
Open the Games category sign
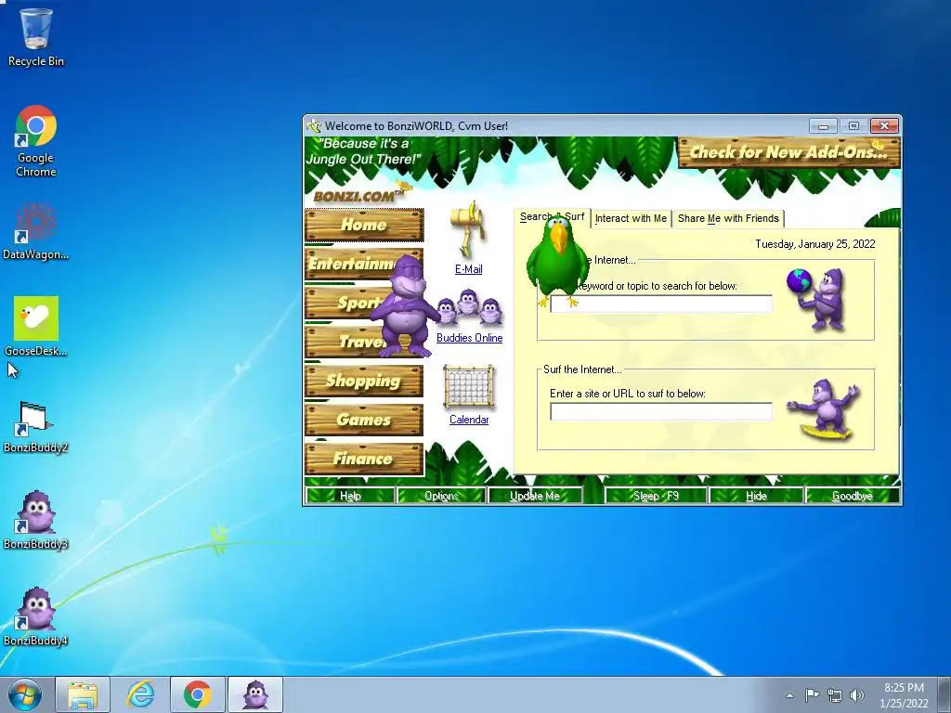coord(364,420)
